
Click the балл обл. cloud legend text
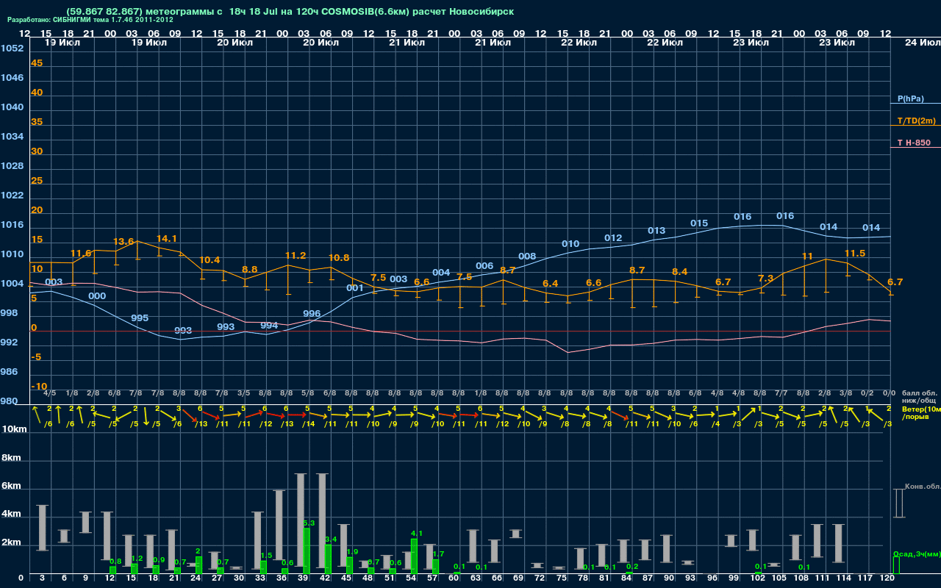(x=919, y=393)
